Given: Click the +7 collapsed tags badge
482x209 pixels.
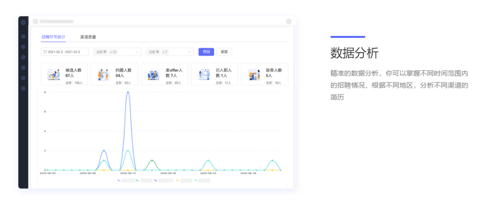Looking at the screenshot, I should pos(165,52).
